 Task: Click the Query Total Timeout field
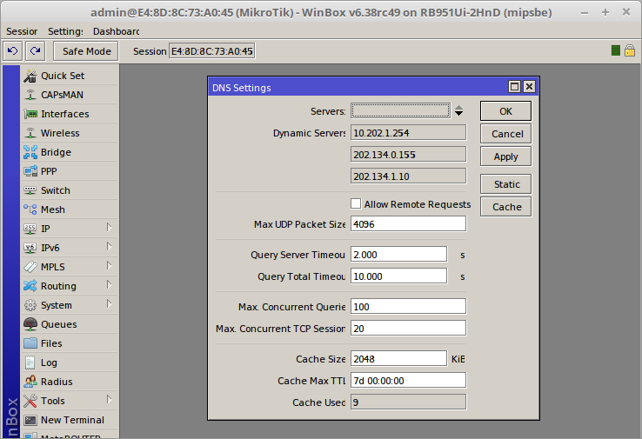coord(398,276)
